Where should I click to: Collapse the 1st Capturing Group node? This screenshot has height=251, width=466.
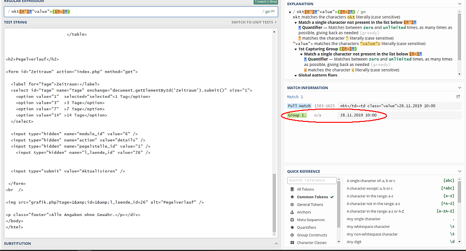(296, 49)
